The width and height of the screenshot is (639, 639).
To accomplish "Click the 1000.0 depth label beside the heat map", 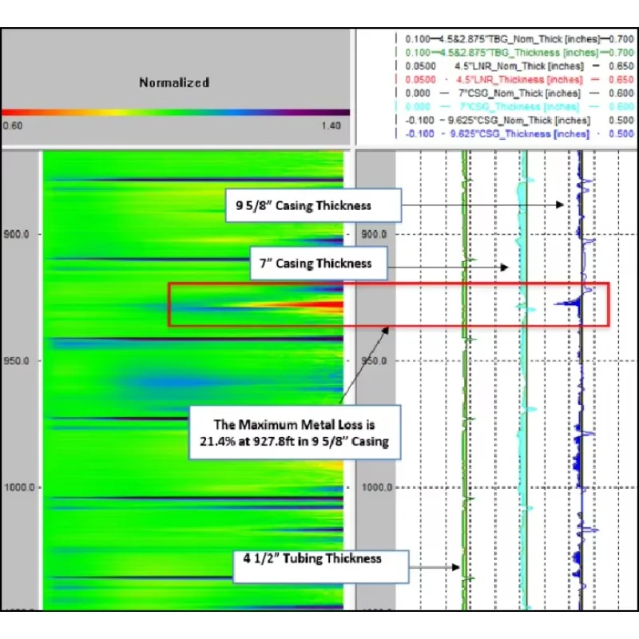I will click(19, 487).
